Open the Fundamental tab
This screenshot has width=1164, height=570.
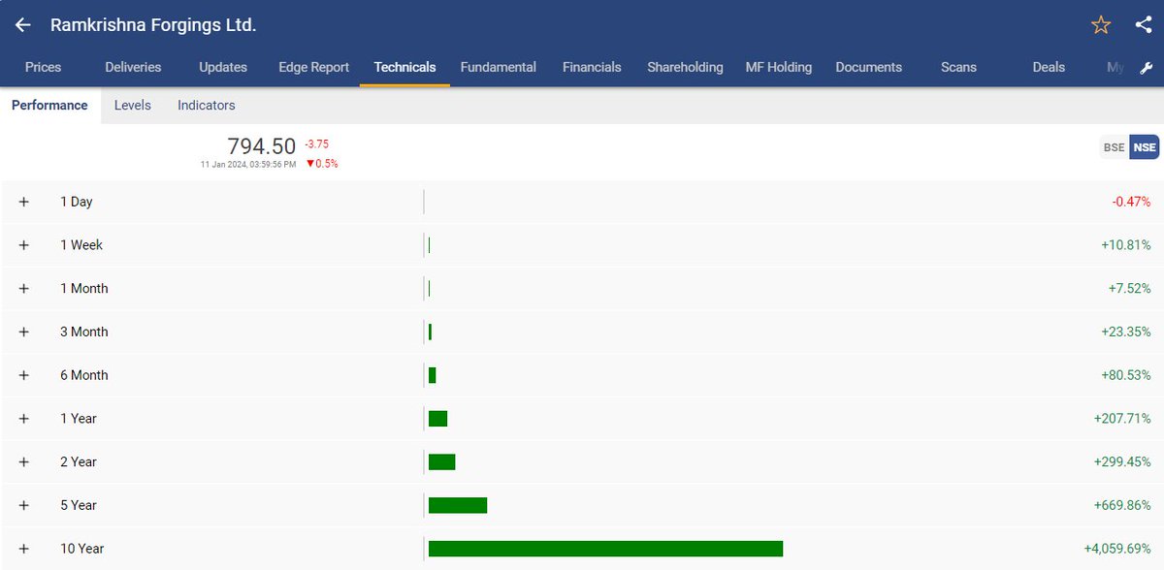click(498, 67)
